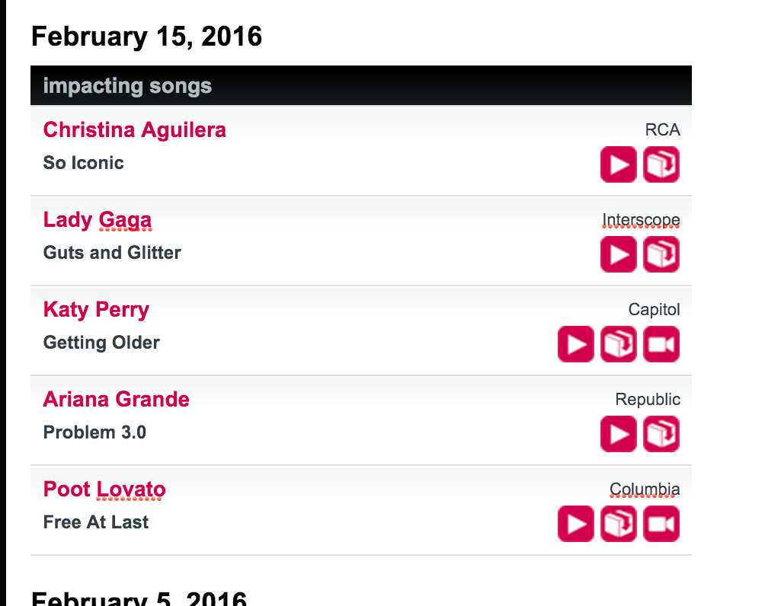Download the Getting Older package
This screenshot has height=606, width=765.
[x=618, y=344]
